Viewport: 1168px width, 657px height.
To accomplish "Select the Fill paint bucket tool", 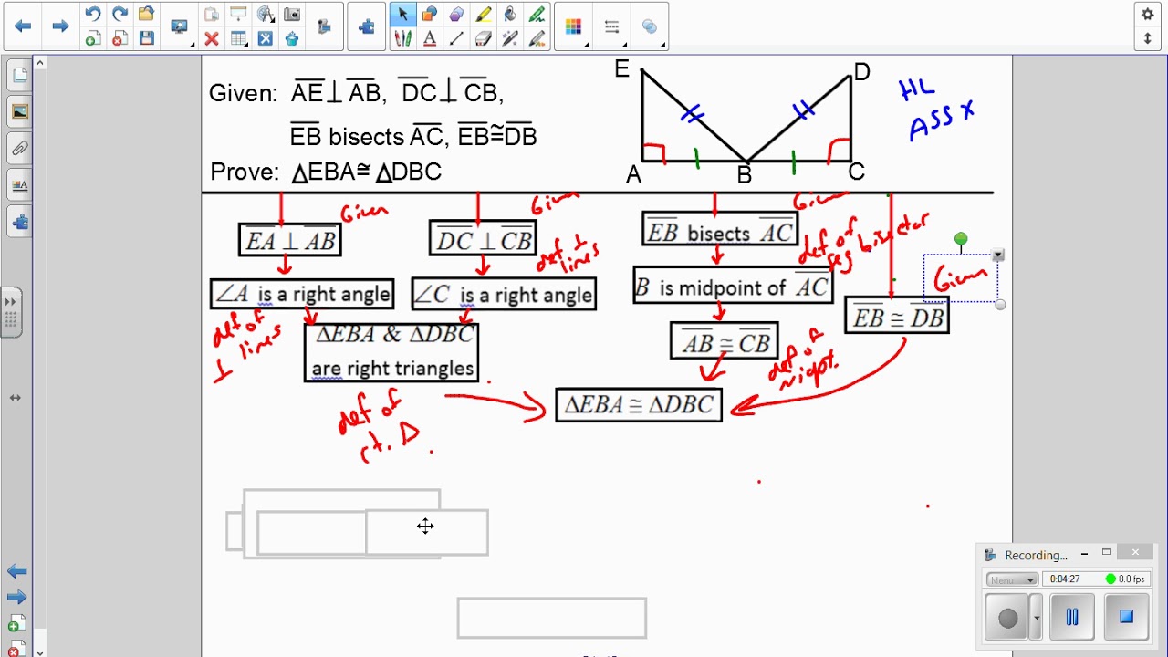I will click(510, 14).
